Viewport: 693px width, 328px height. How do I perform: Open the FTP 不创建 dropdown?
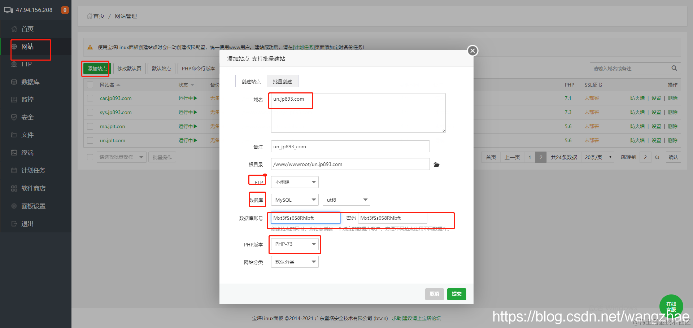coord(295,182)
